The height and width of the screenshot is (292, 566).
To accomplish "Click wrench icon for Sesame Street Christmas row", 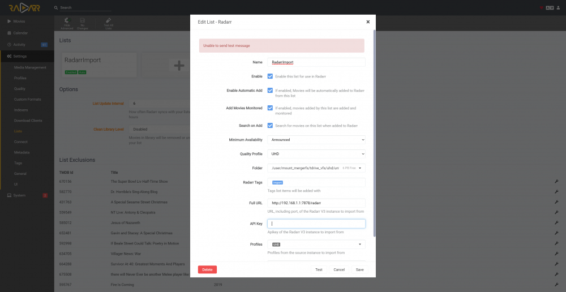I will click(x=556, y=202).
